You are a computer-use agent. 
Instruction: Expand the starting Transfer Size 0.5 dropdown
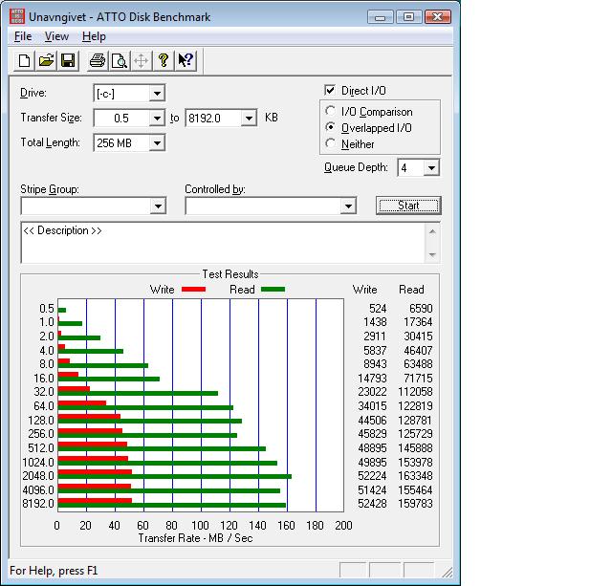point(157,119)
